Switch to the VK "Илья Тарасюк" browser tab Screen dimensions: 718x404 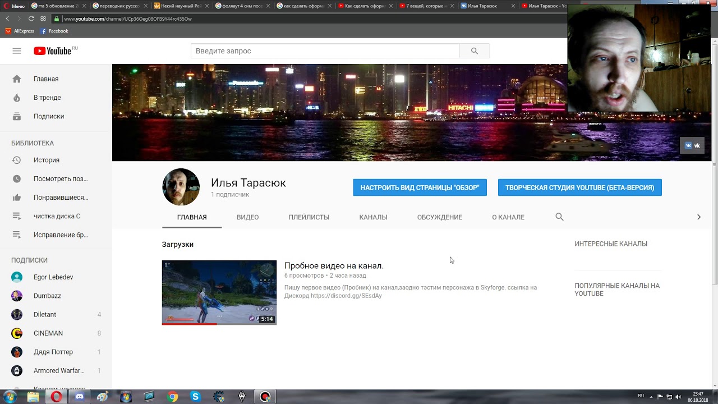[487, 6]
